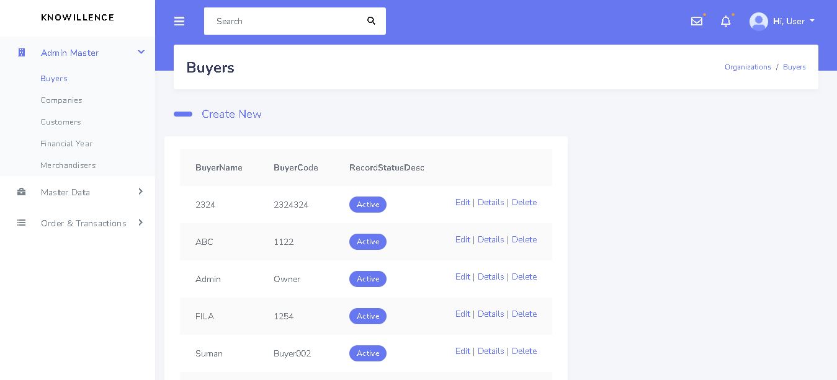
Task: Select Buyers in the sidebar
Action: [54, 79]
